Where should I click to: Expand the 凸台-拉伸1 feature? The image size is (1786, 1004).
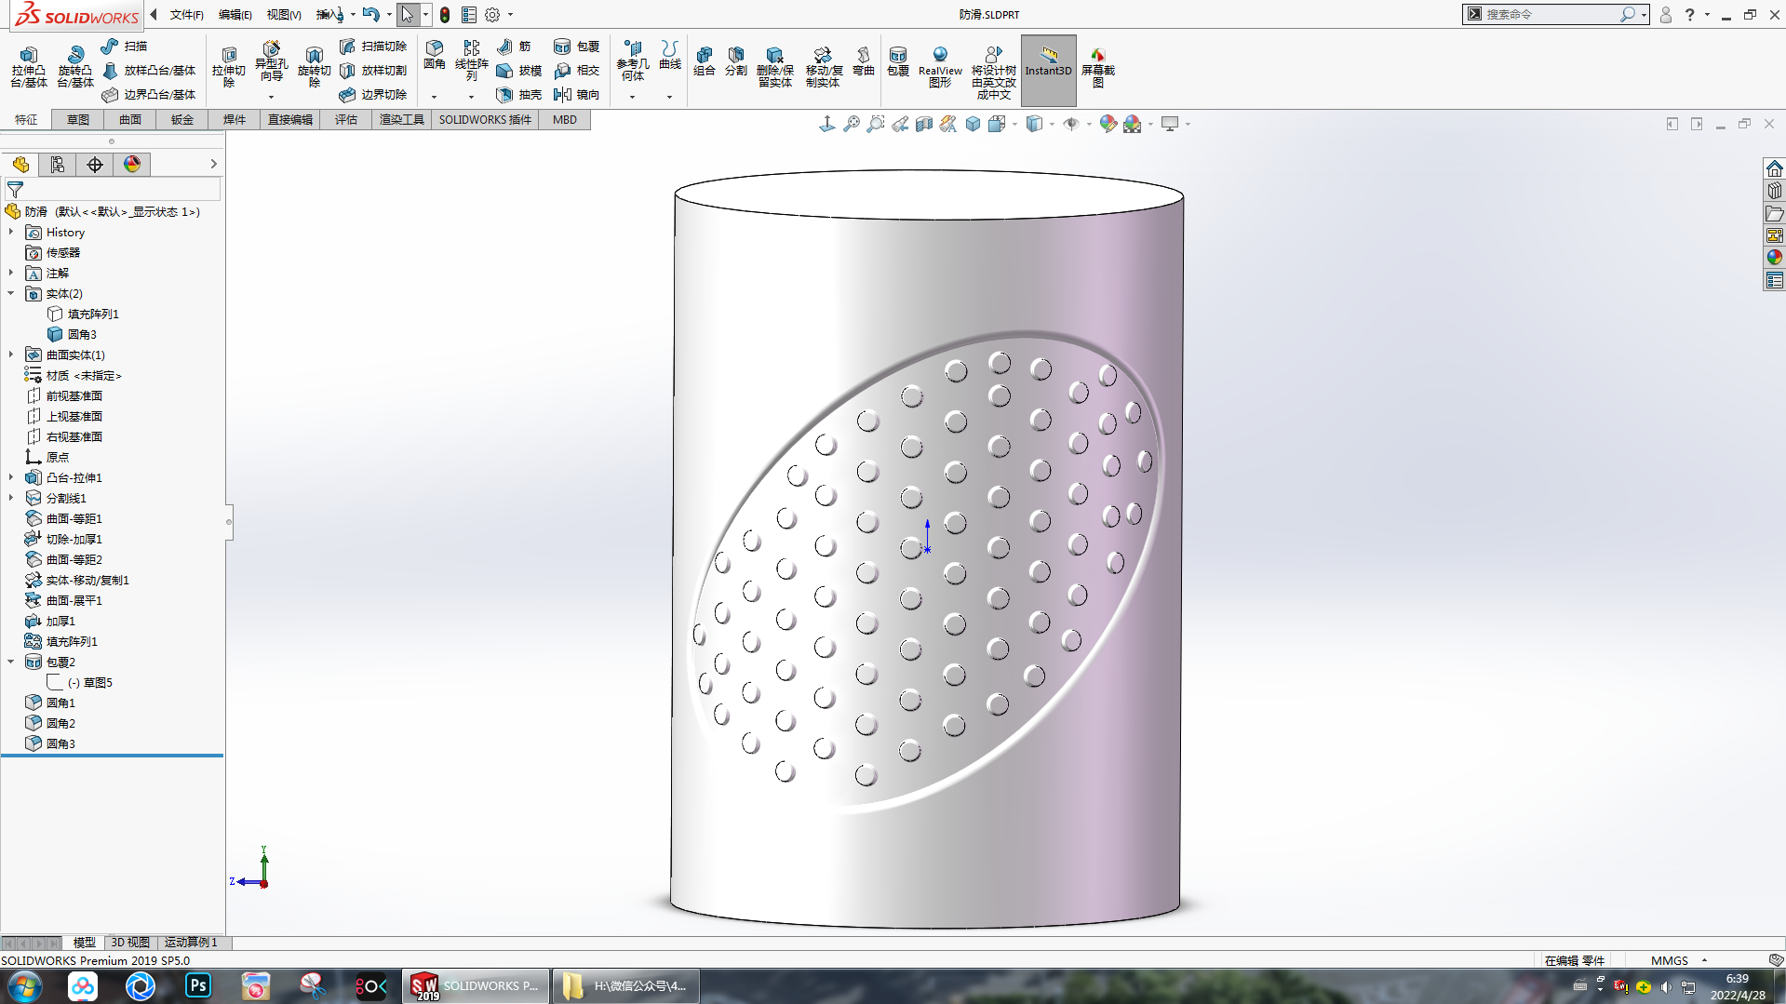pos(11,478)
